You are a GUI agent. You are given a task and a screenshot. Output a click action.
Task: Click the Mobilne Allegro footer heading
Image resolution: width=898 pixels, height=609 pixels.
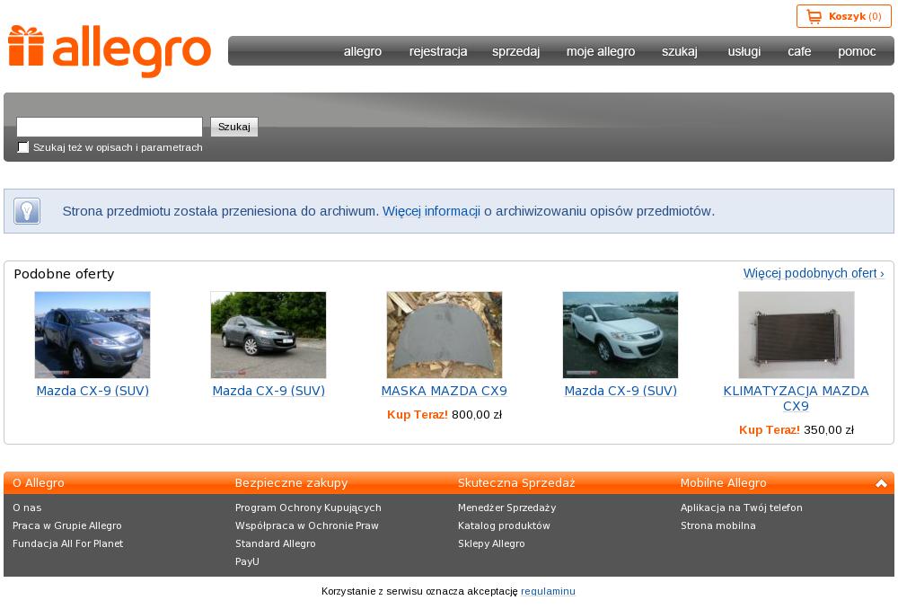click(723, 483)
